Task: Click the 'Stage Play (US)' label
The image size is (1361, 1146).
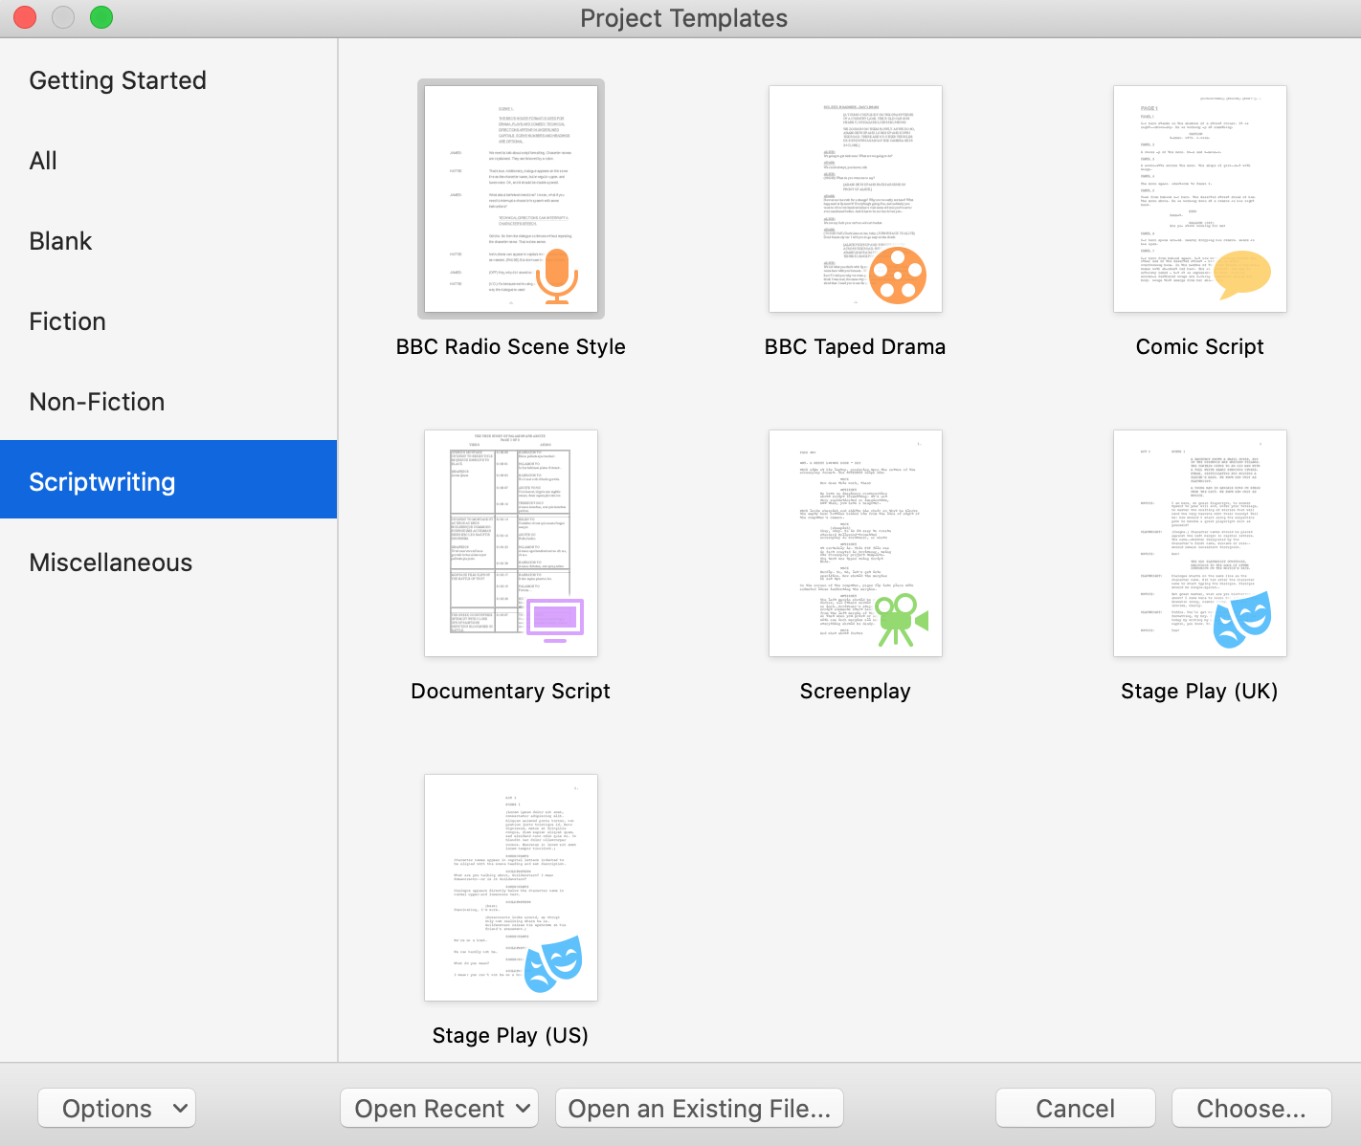Action: pos(511,1036)
